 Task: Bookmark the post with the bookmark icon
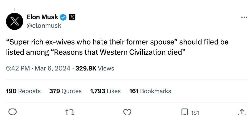click(185, 112)
